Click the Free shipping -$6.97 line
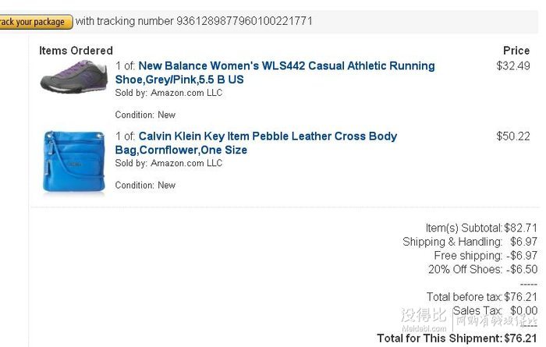This screenshot has width=546, height=347. click(x=486, y=256)
